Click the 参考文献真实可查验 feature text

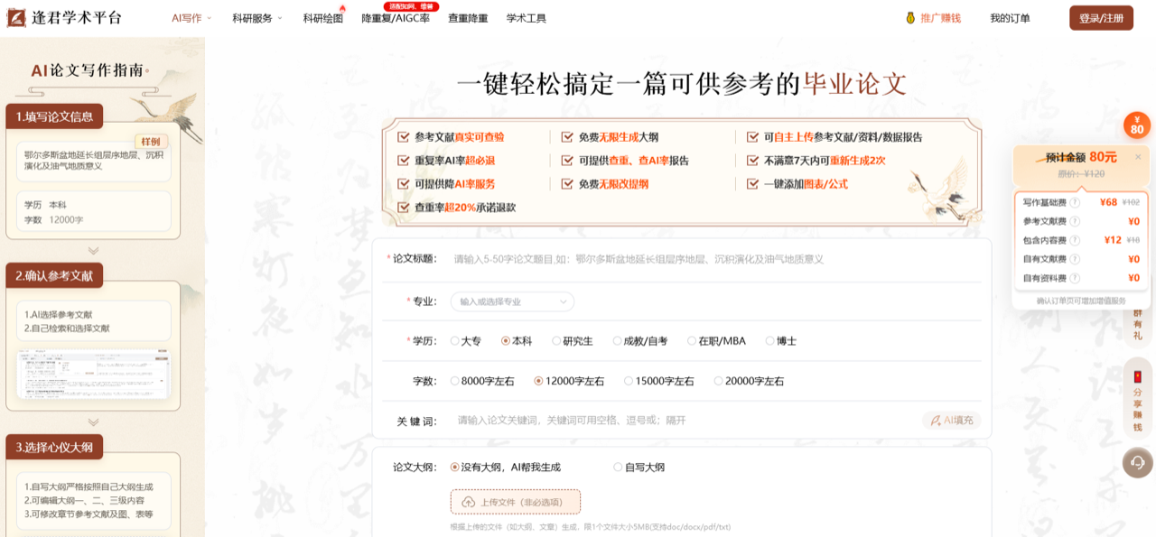coord(460,137)
